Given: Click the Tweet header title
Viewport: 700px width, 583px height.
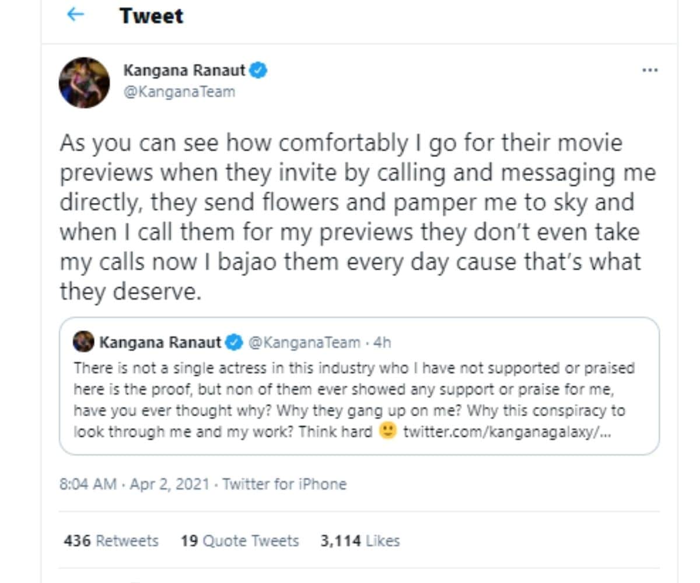Looking at the screenshot, I should pos(151,15).
